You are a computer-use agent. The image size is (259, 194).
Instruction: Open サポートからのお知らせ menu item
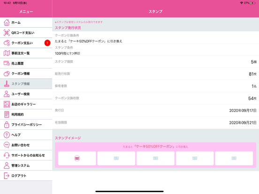tap(26, 155)
